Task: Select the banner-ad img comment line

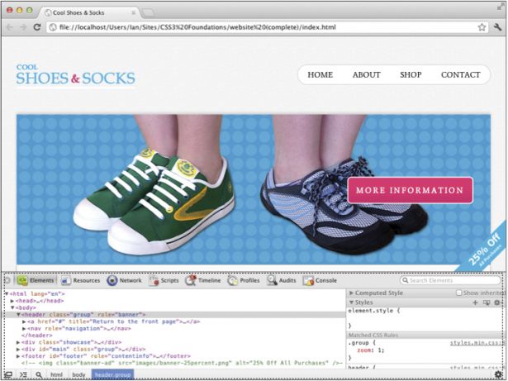Action: point(182,363)
